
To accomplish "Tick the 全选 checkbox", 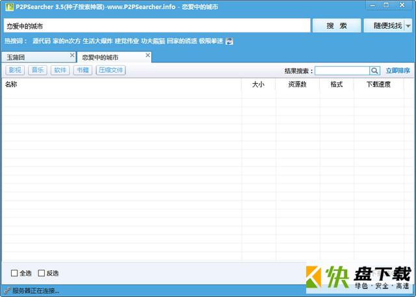I will [14, 273].
